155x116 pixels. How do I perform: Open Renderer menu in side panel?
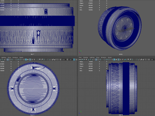pyautogui.click(x=103, y=57)
